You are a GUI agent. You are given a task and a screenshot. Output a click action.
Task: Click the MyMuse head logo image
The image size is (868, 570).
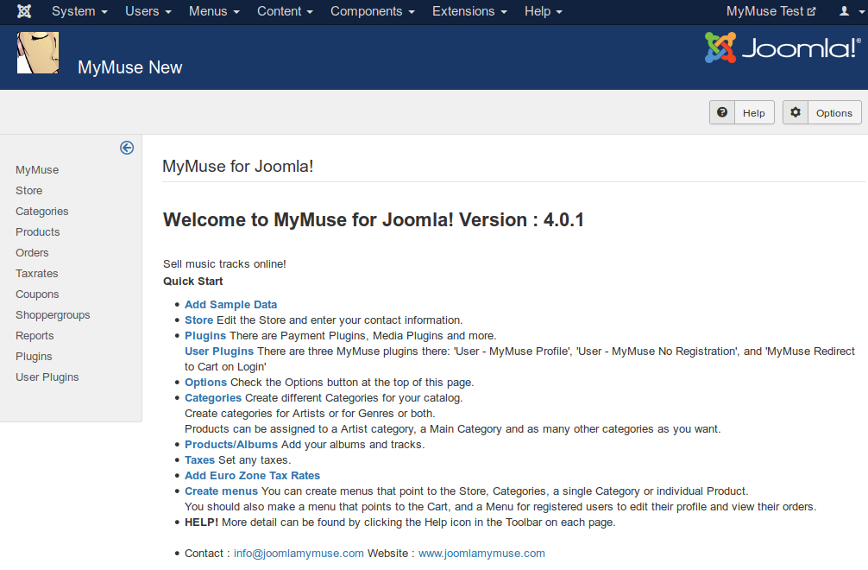pos(37,53)
